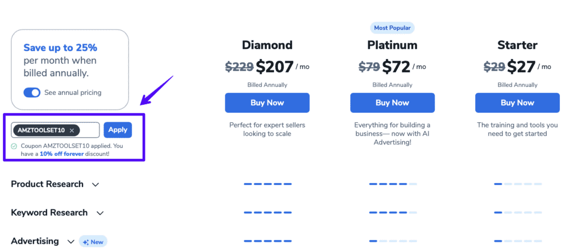Click Apply to submit the coupon
This screenshot has width=582, height=252.
tap(118, 130)
